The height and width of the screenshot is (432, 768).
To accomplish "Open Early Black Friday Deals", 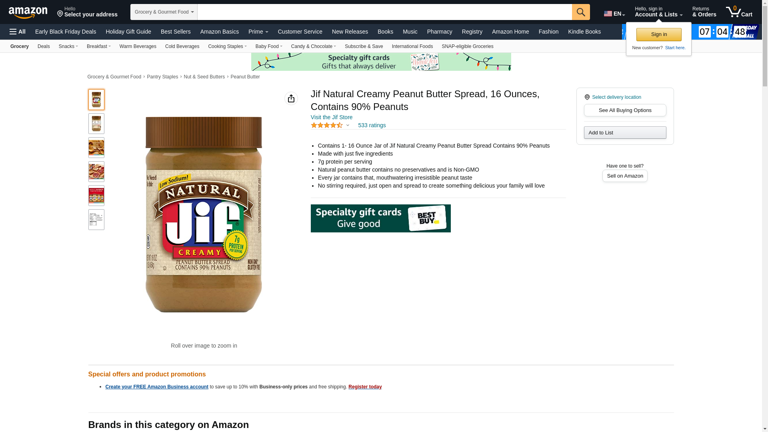I will [x=66, y=32].
